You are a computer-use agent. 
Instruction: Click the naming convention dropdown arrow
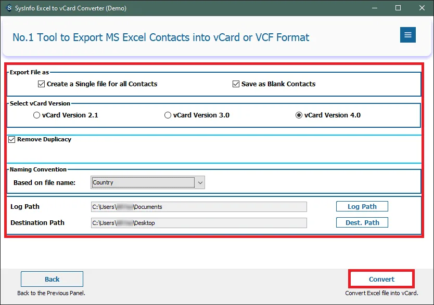tap(200, 182)
